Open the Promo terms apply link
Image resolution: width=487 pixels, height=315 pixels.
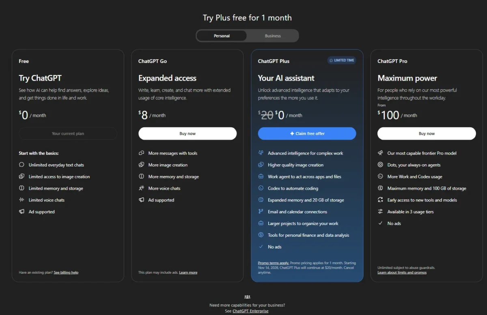click(x=274, y=263)
